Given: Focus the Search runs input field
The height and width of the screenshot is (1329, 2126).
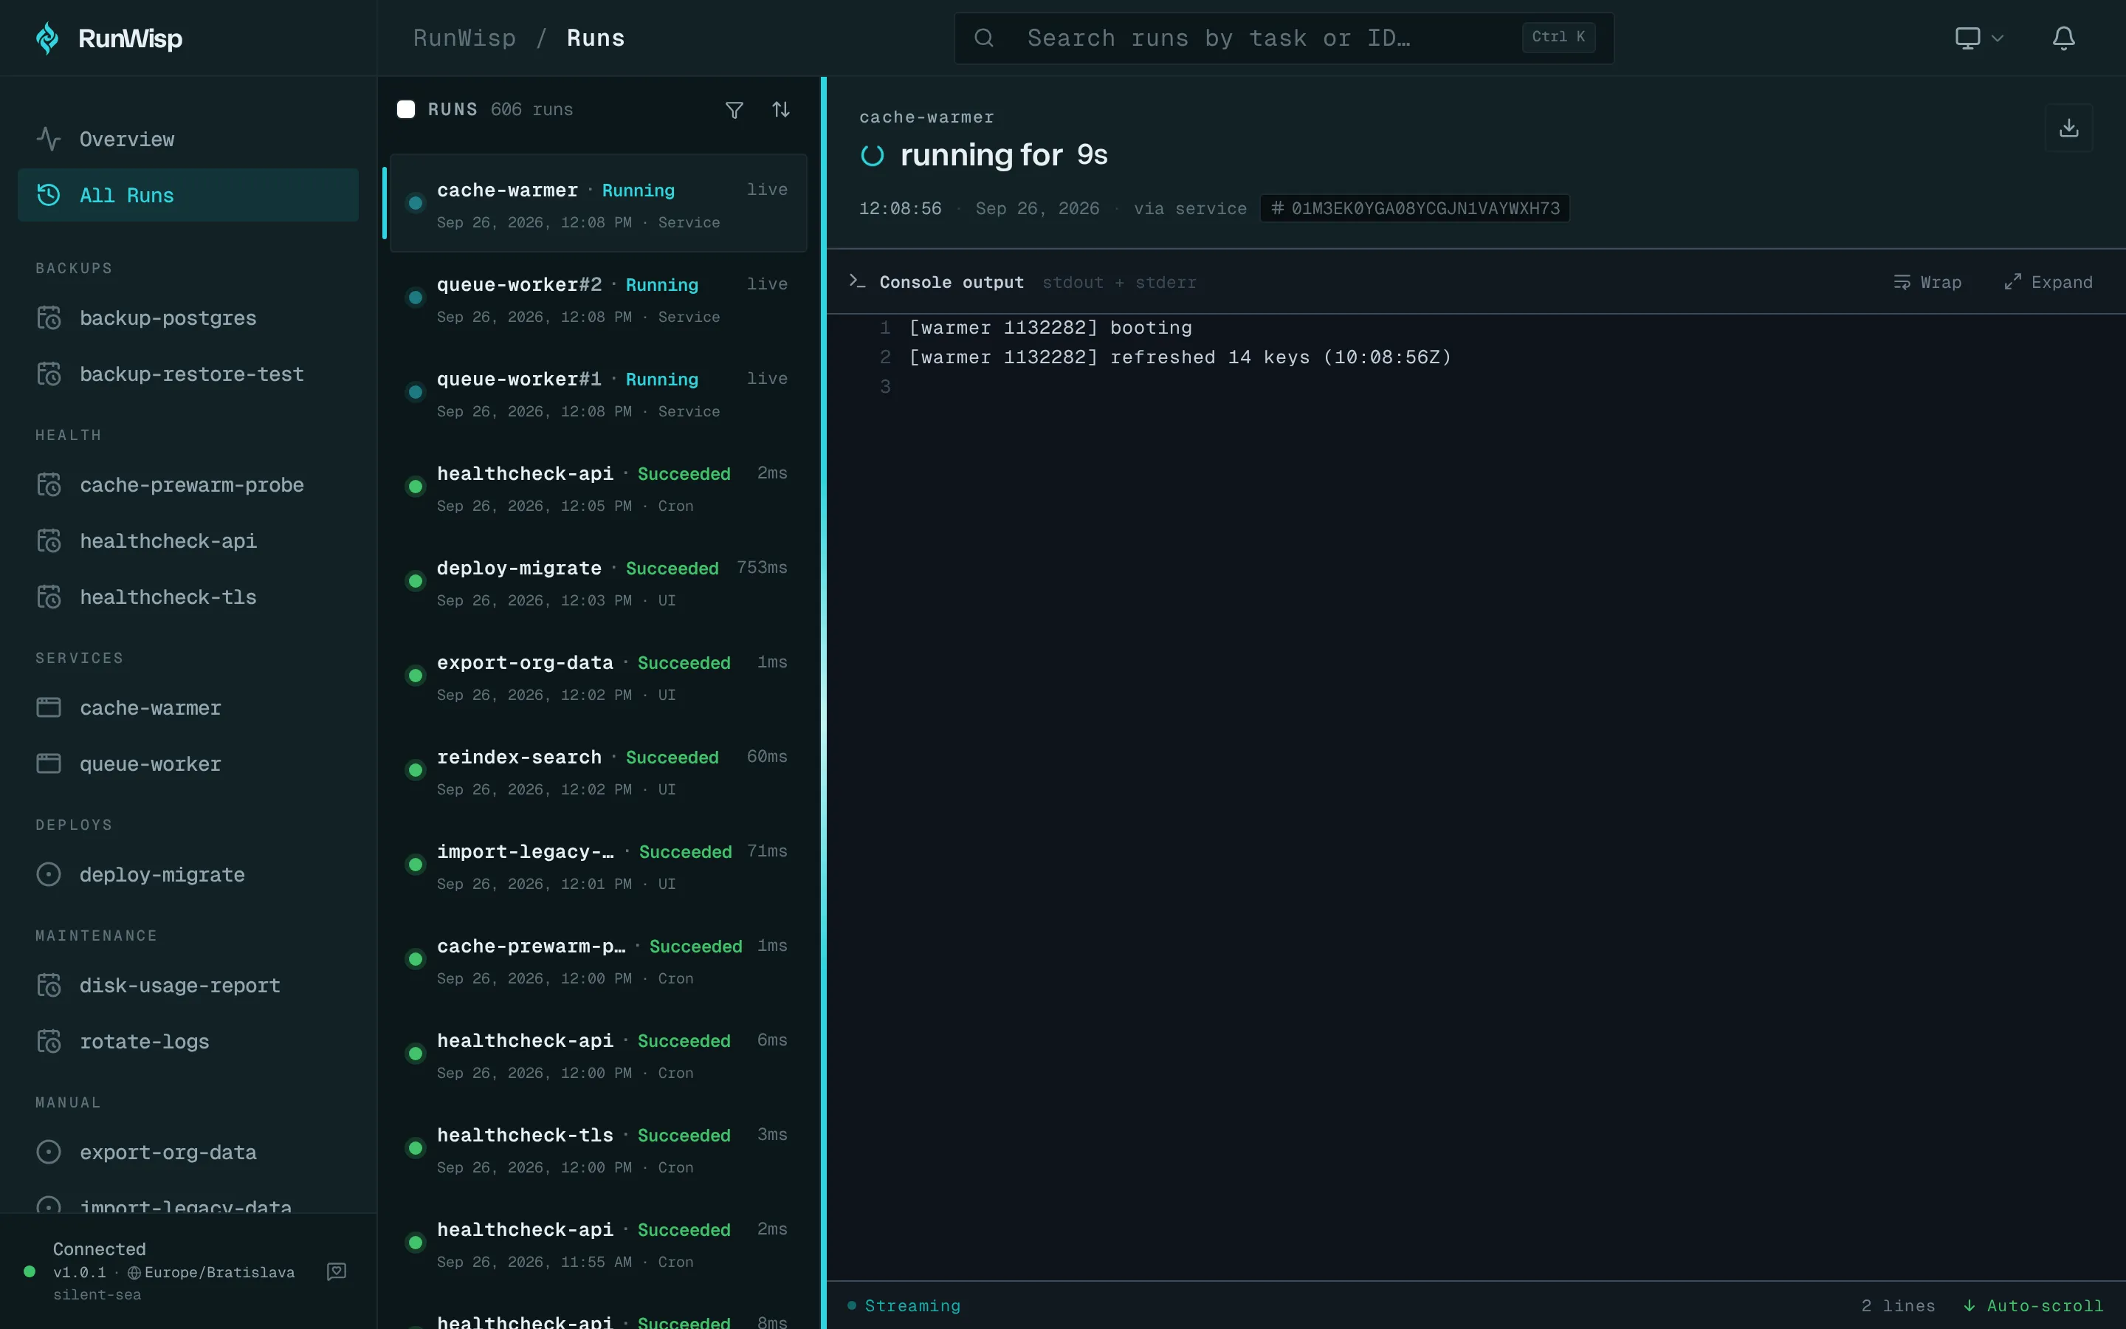Looking at the screenshot, I should 1284,38.
